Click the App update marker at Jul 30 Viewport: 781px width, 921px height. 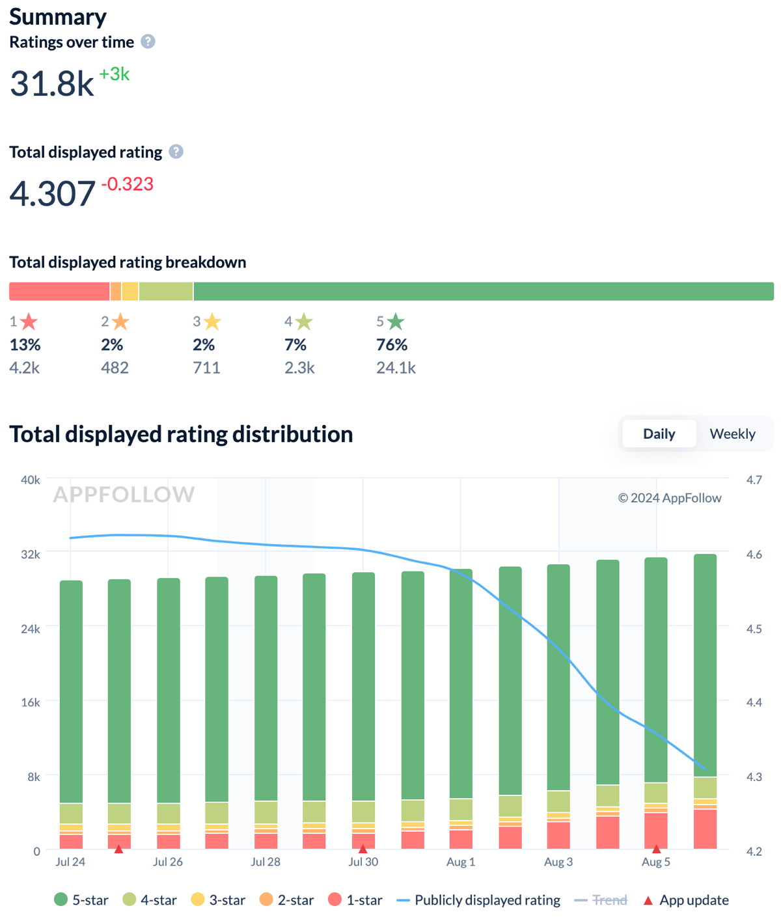coord(363,849)
